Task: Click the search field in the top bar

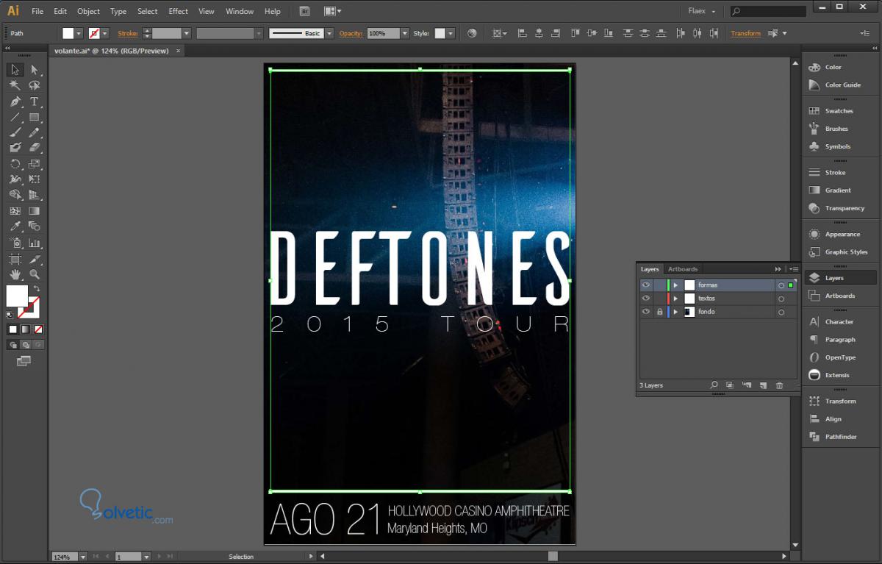Action: tap(773, 12)
